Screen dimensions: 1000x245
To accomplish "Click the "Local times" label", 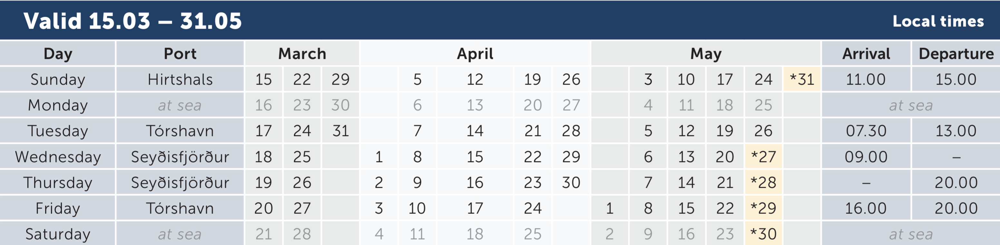I will (938, 21).
